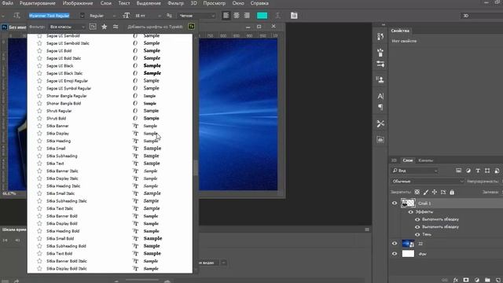503x283 pixels.
Task: Hide the Тень shadow effect
Action: 417,234
